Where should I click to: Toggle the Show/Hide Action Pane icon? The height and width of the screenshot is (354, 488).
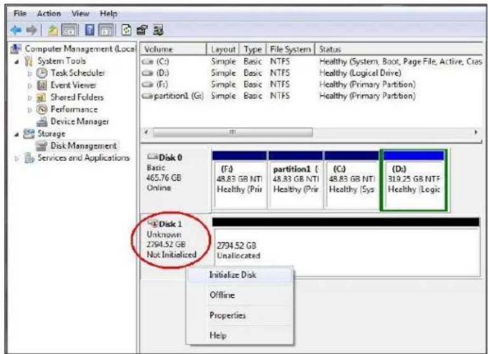[x=106, y=31]
